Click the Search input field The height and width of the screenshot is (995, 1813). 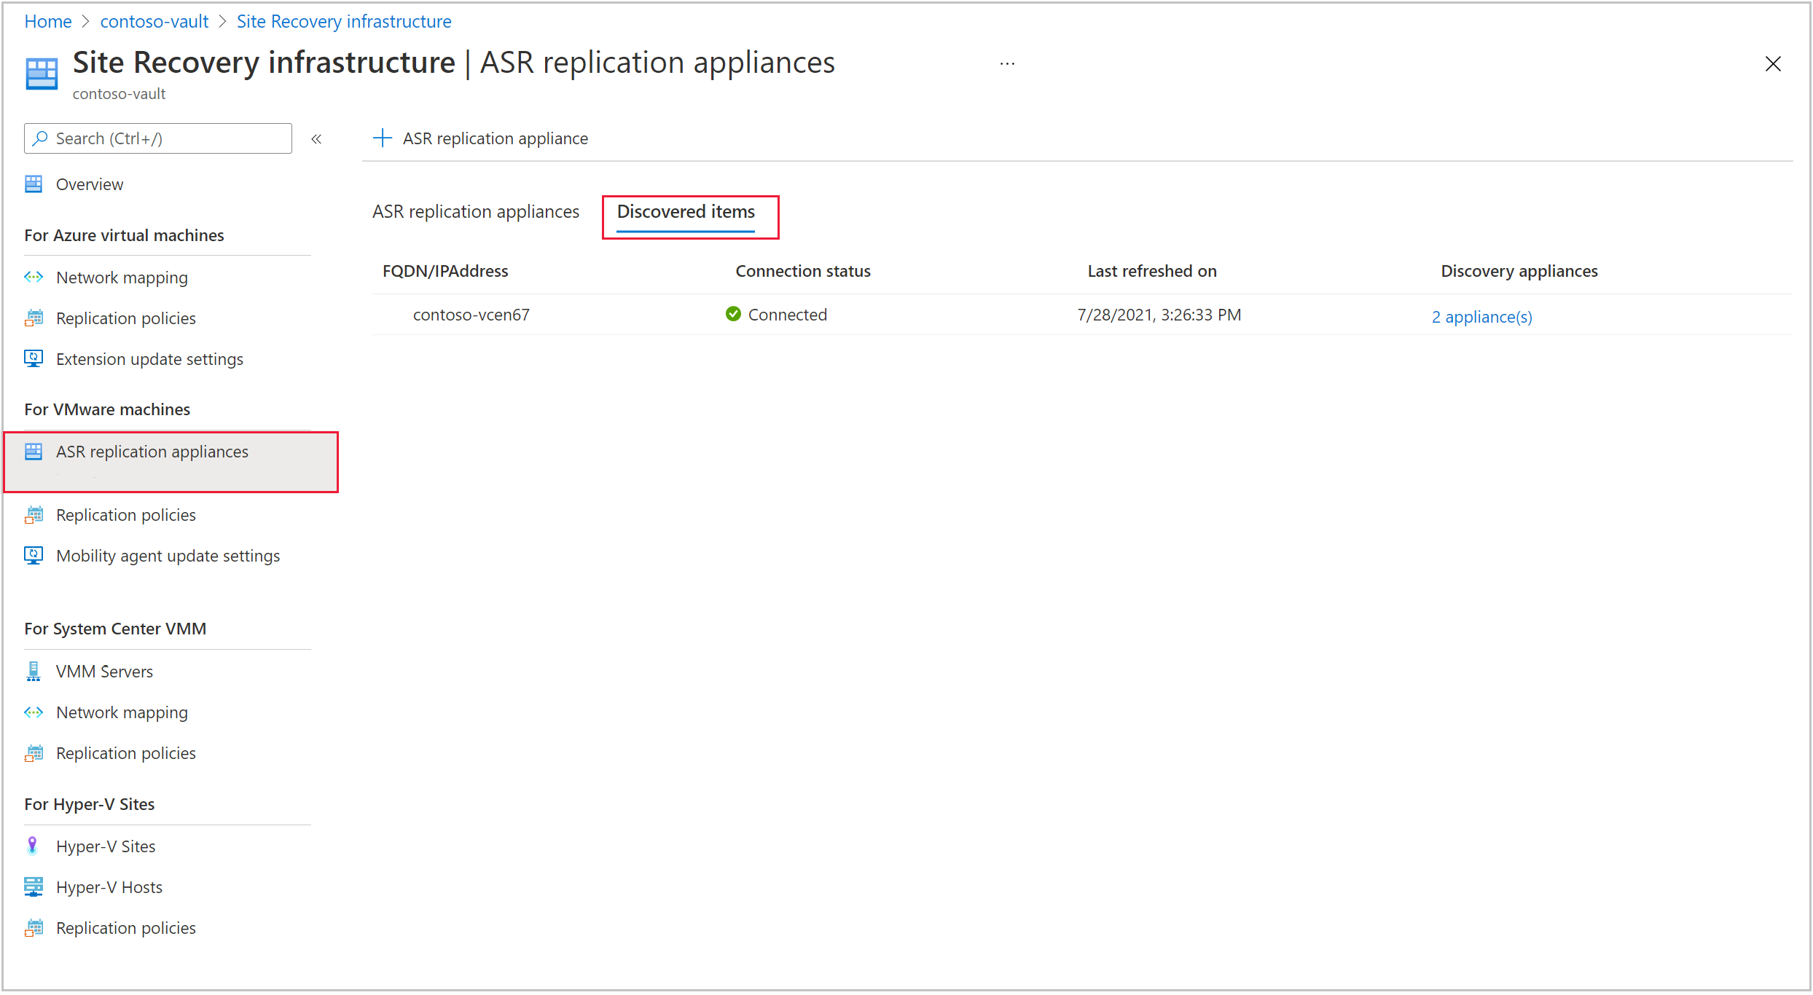[x=156, y=138]
